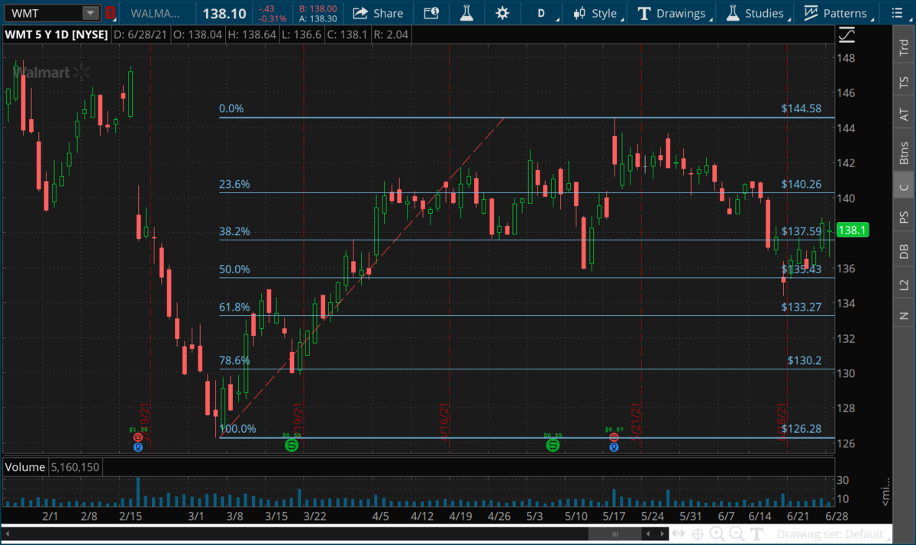Click the $133.27 Fibonacci price label

[x=801, y=307]
